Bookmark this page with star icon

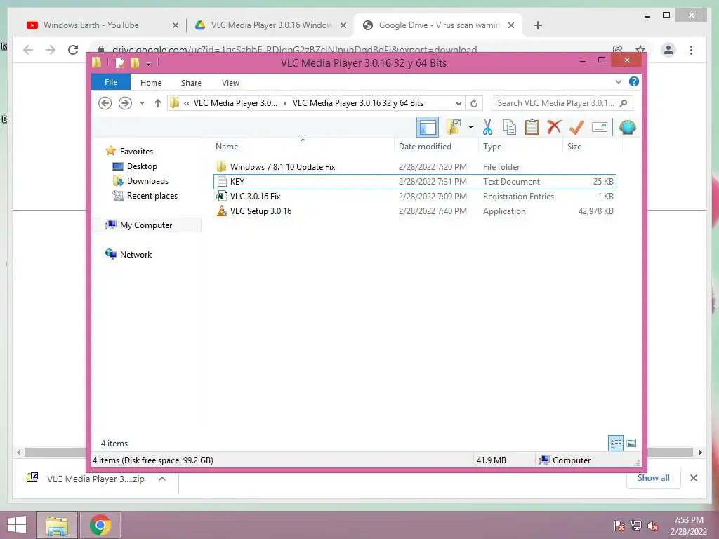[x=640, y=50]
